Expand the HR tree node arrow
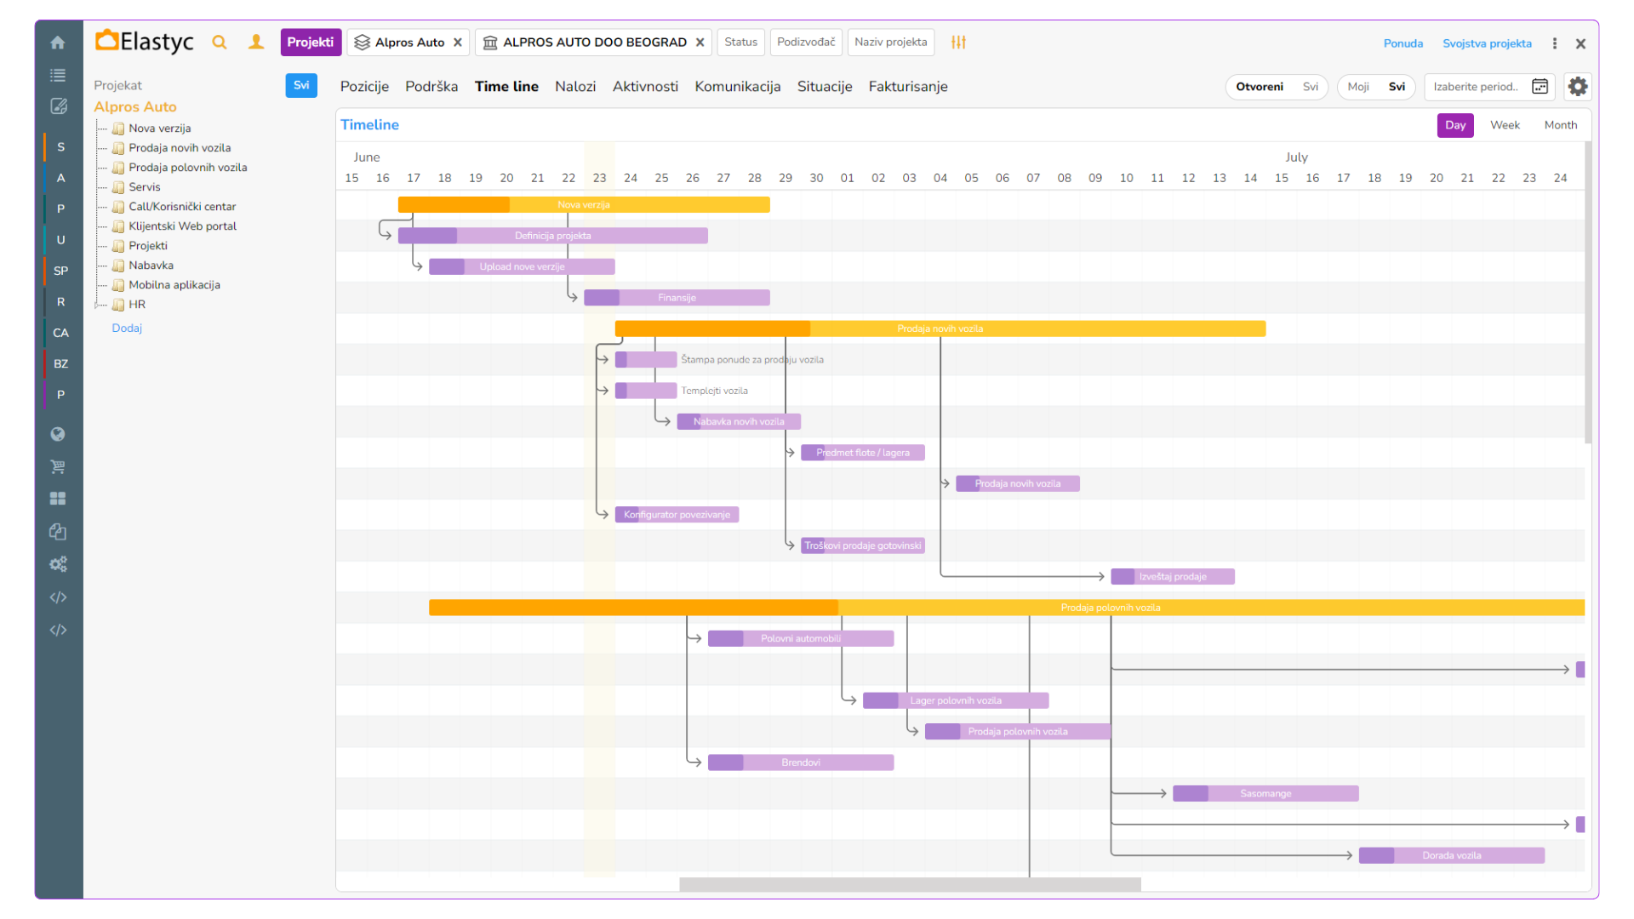 (x=98, y=305)
